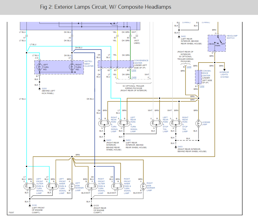The width and height of the screenshot is (258, 220).
Task: Click the G100 ground symbol at left front engine compartment
Action: (x=30, y=206)
